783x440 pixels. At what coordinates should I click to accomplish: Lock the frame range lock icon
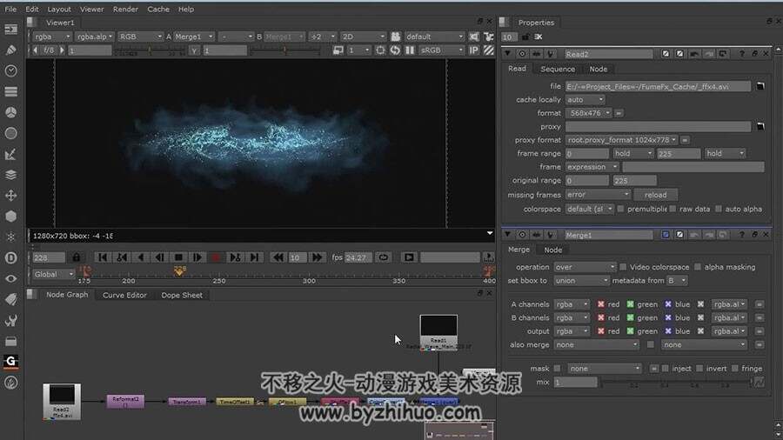76,257
